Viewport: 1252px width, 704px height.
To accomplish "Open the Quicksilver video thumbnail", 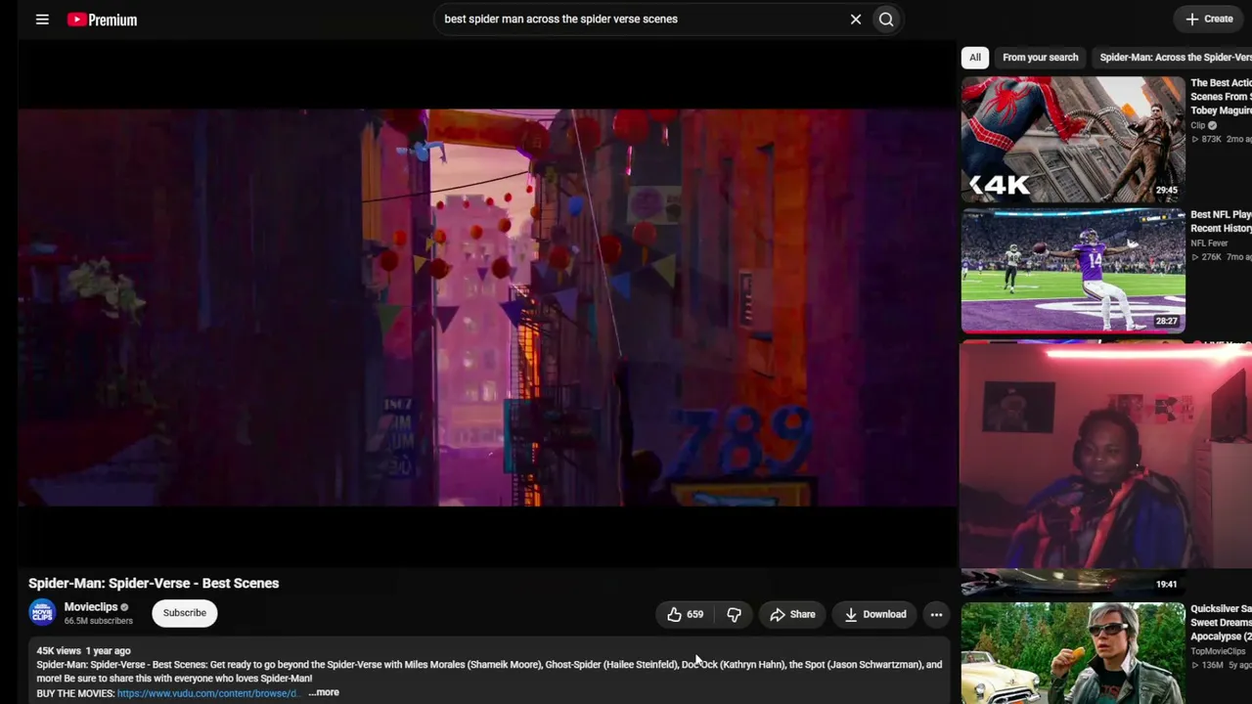I will [1073, 653].
